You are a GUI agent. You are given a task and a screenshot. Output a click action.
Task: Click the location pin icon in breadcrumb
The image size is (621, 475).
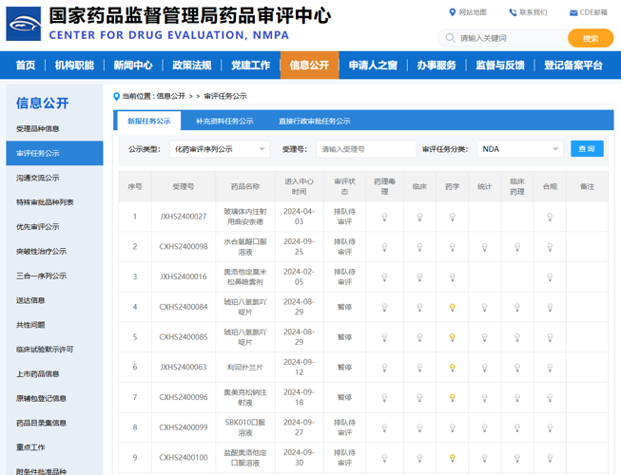116,96
